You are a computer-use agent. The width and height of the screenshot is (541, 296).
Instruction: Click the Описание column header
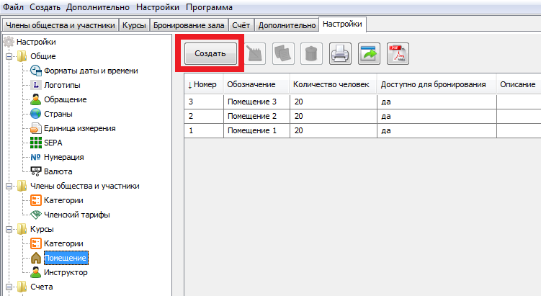point(519,84)
